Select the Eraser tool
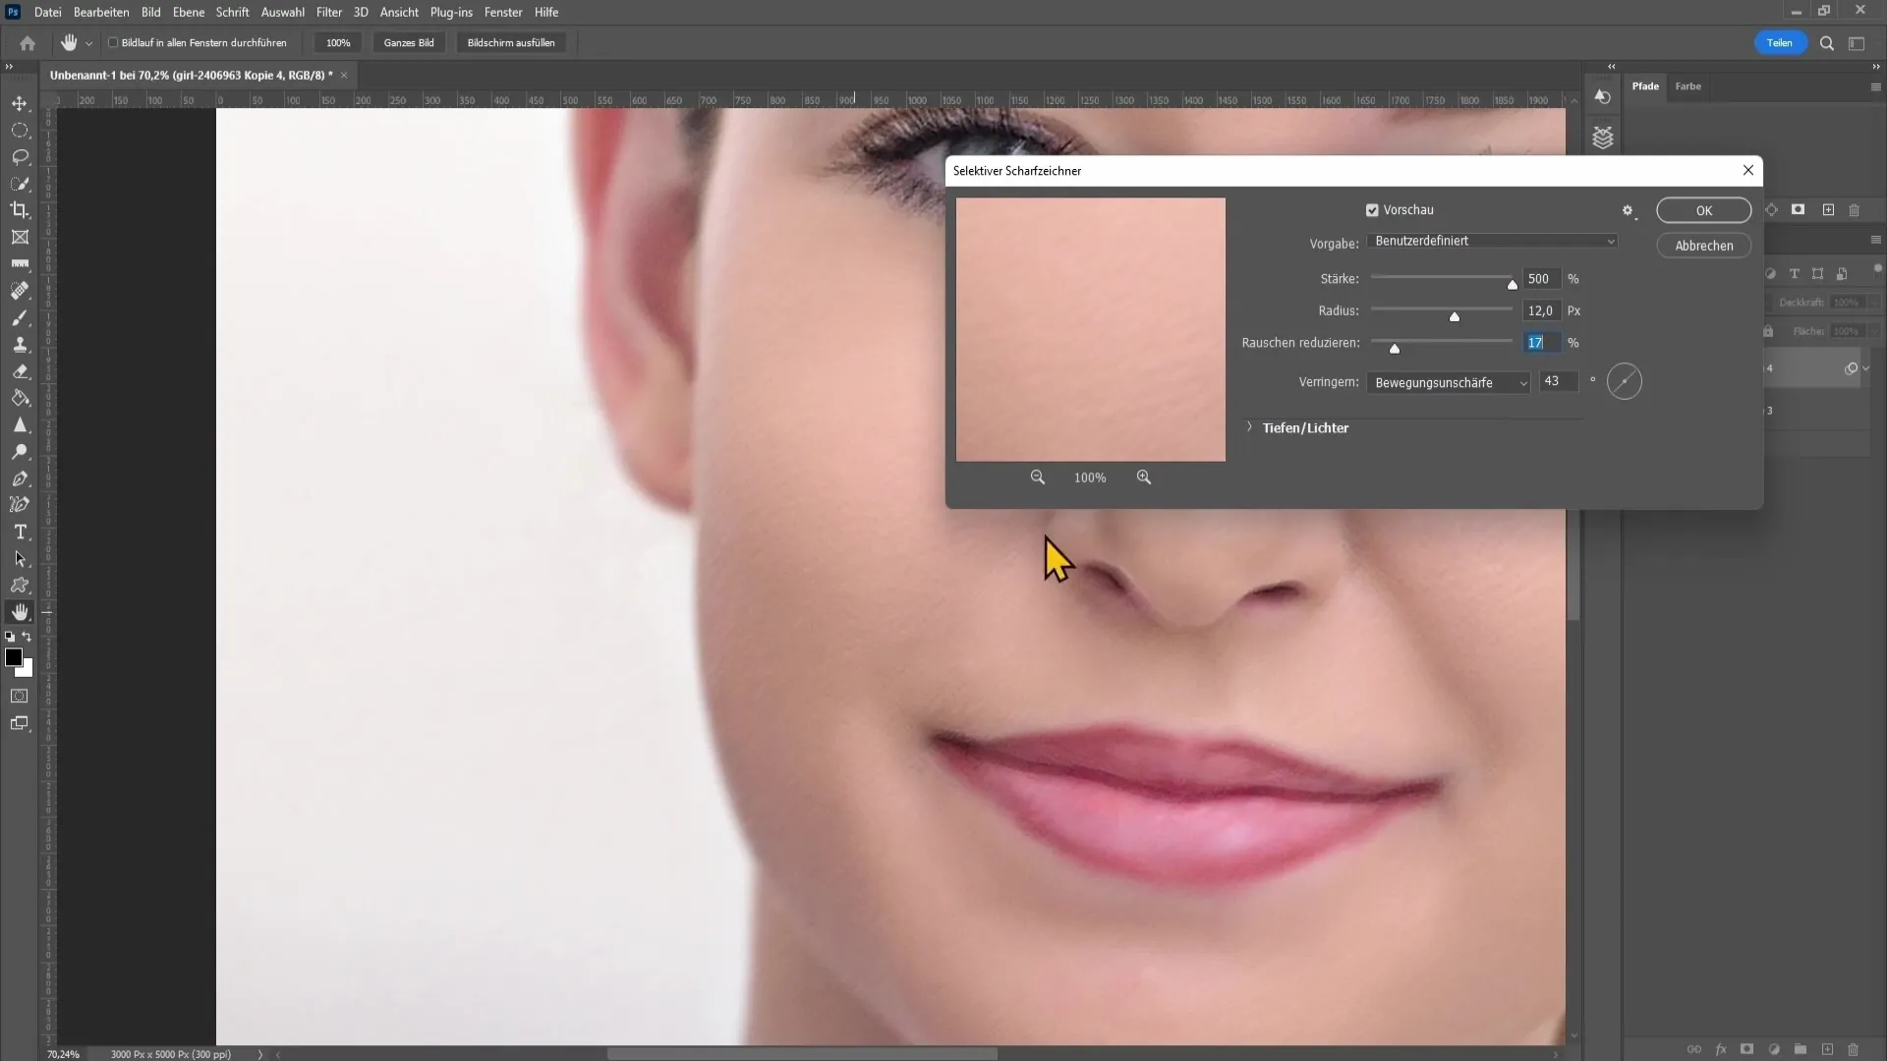This screenshot has width=1887, height=1061. pos(20,371)
